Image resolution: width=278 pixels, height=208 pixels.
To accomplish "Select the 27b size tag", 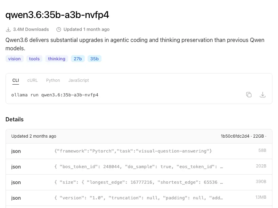I will point(77,59).
